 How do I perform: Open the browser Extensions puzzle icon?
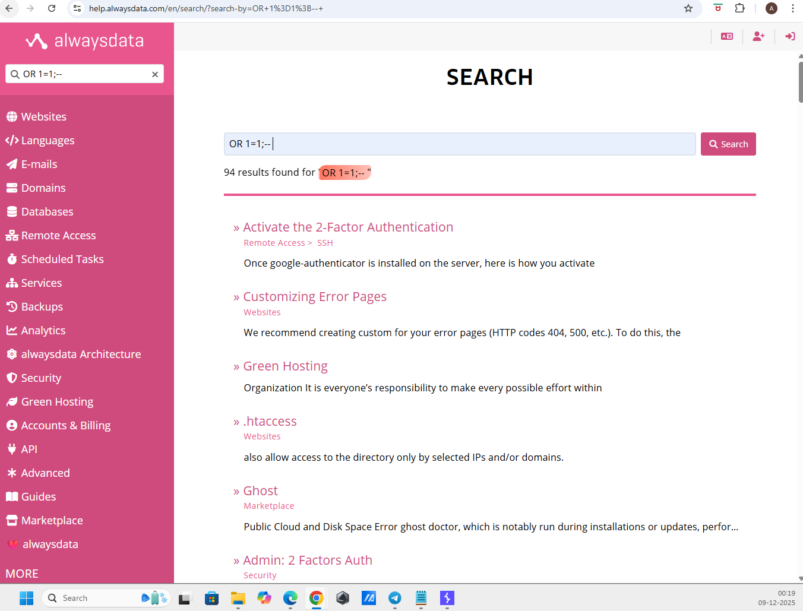coord(739,8)
